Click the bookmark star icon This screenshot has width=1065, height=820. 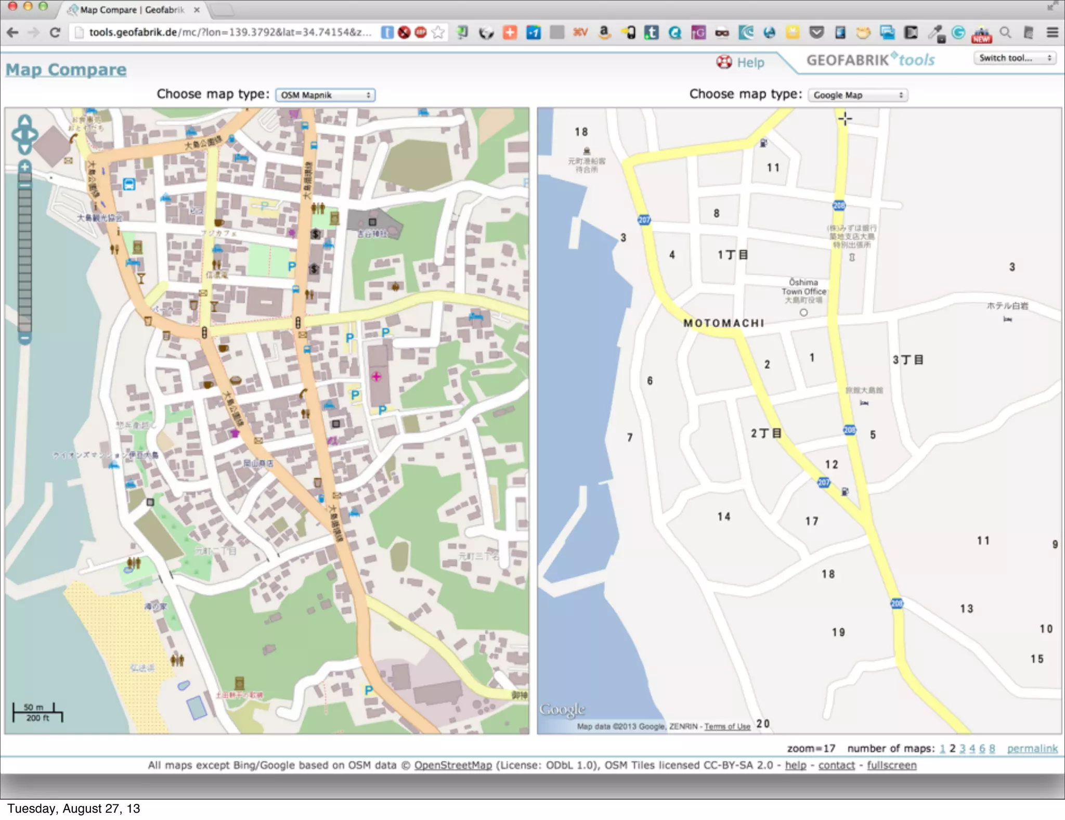click(438, 32)
